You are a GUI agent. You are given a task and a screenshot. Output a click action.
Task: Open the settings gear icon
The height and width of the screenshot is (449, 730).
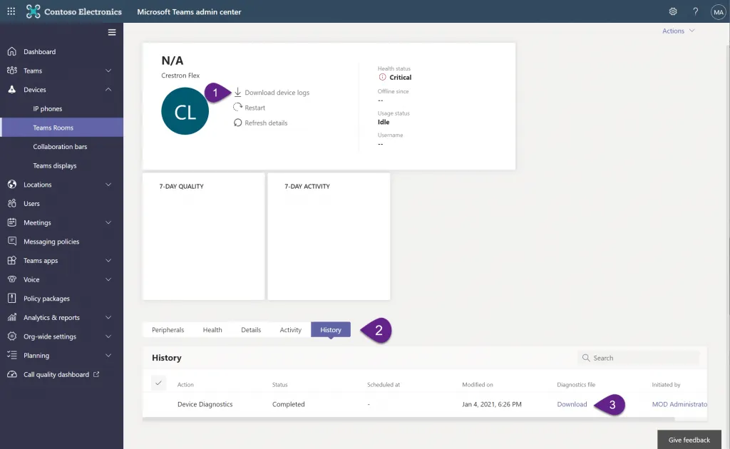point(673,11)
